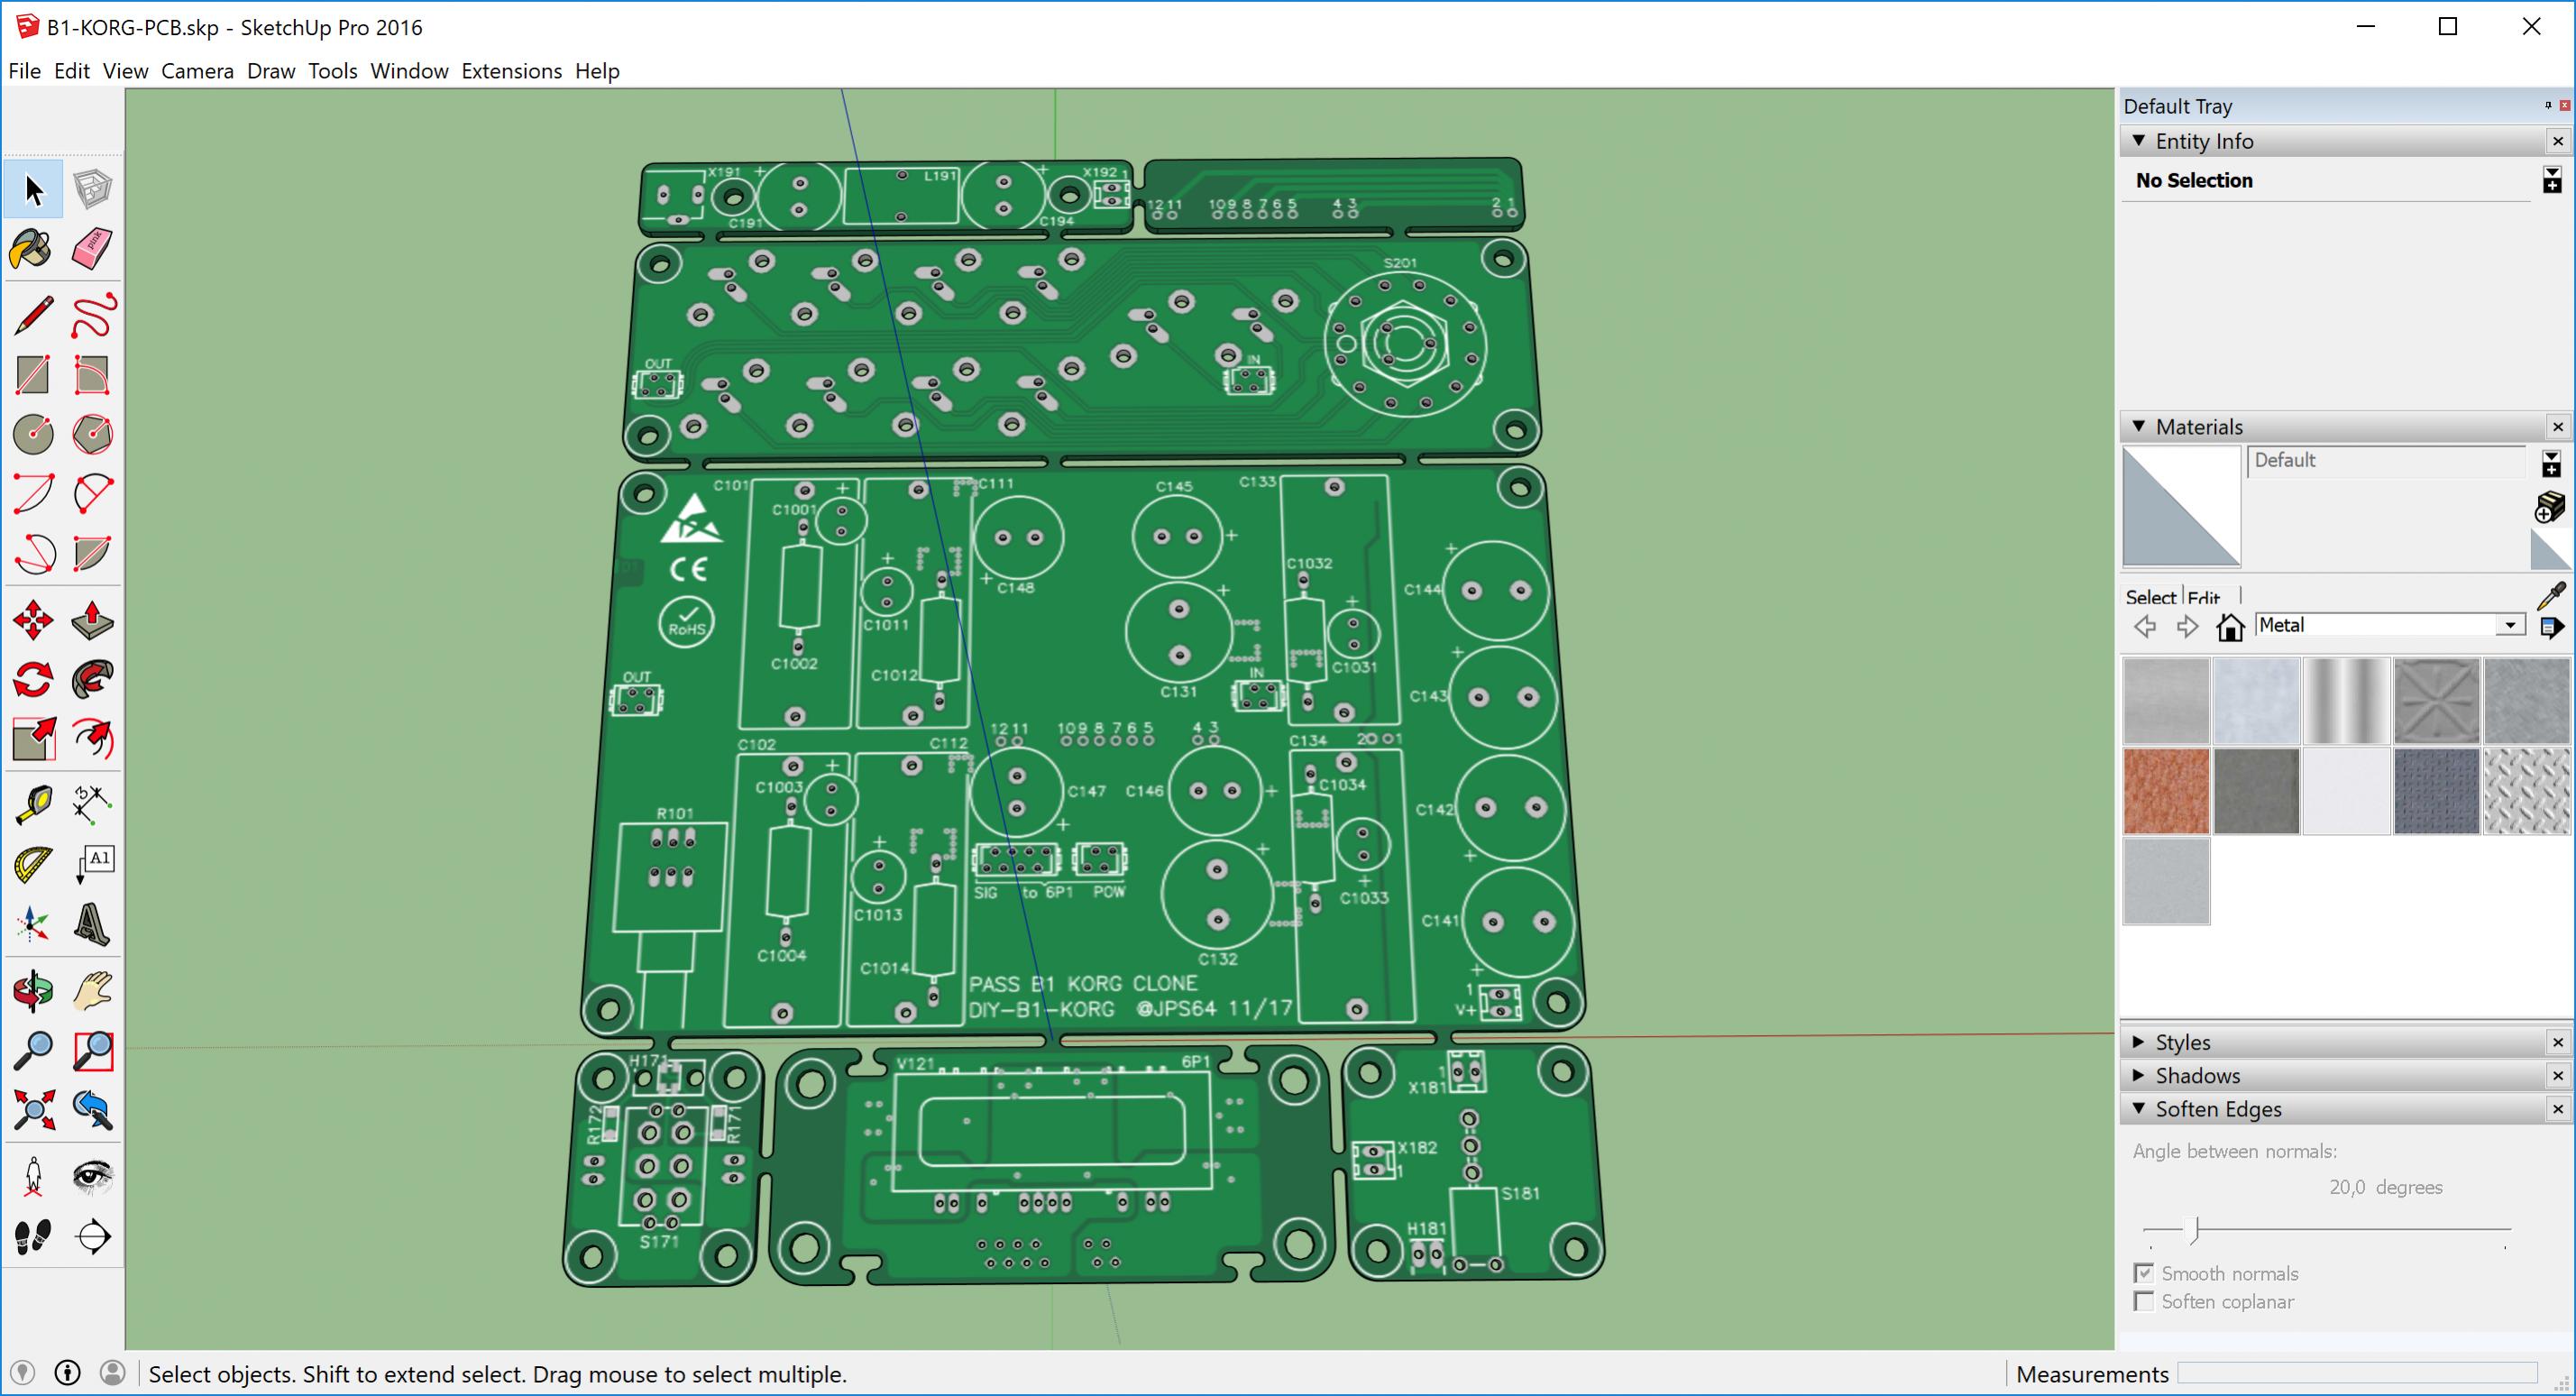
Task: Activate the Move tool
Action: (x=33, y=620)
